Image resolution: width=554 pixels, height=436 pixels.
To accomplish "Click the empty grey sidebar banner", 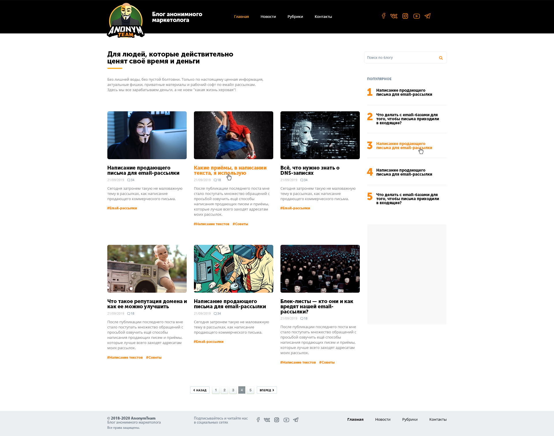I will (x=407, y=274).
